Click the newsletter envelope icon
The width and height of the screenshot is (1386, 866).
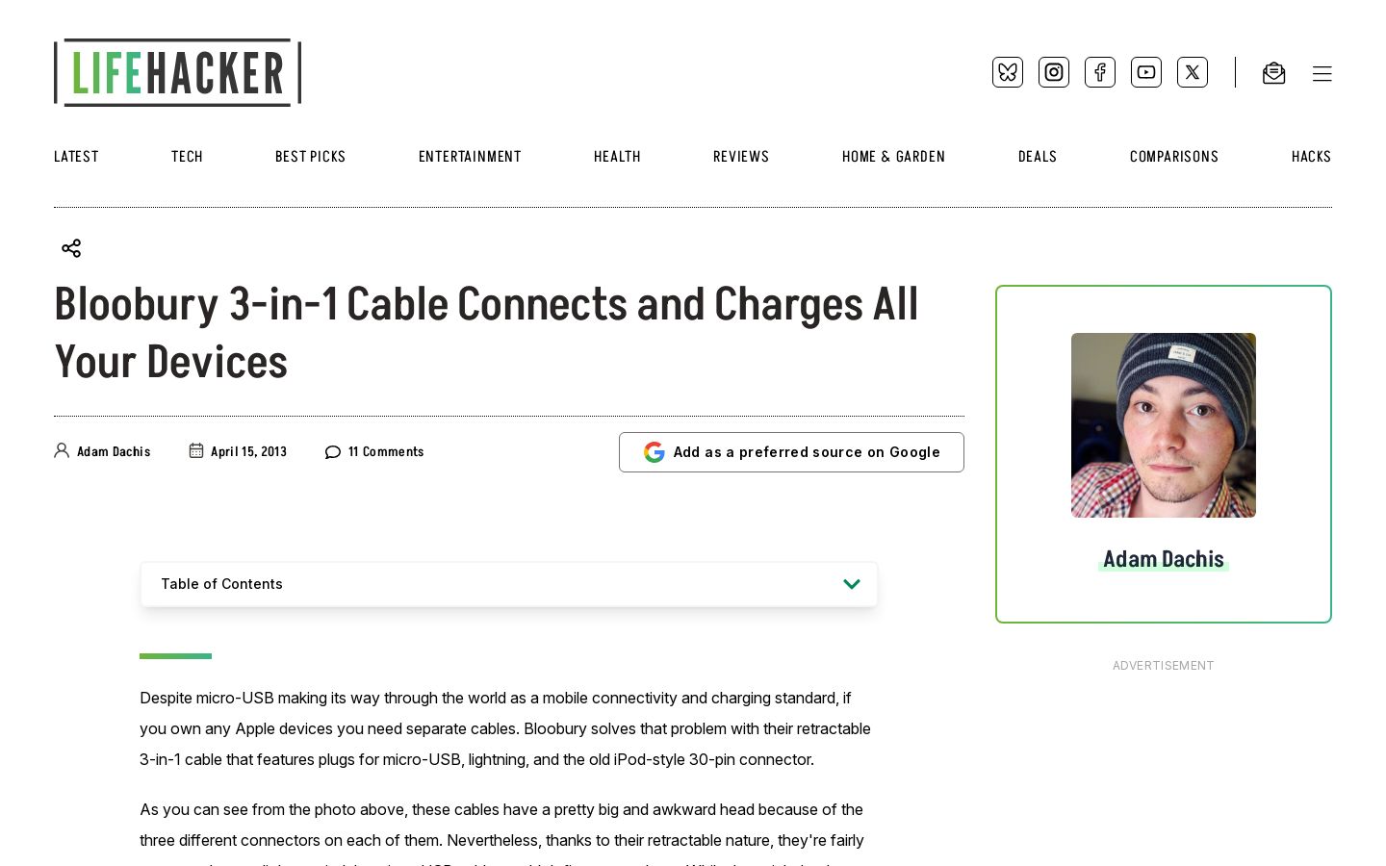tap(1273, 73)
